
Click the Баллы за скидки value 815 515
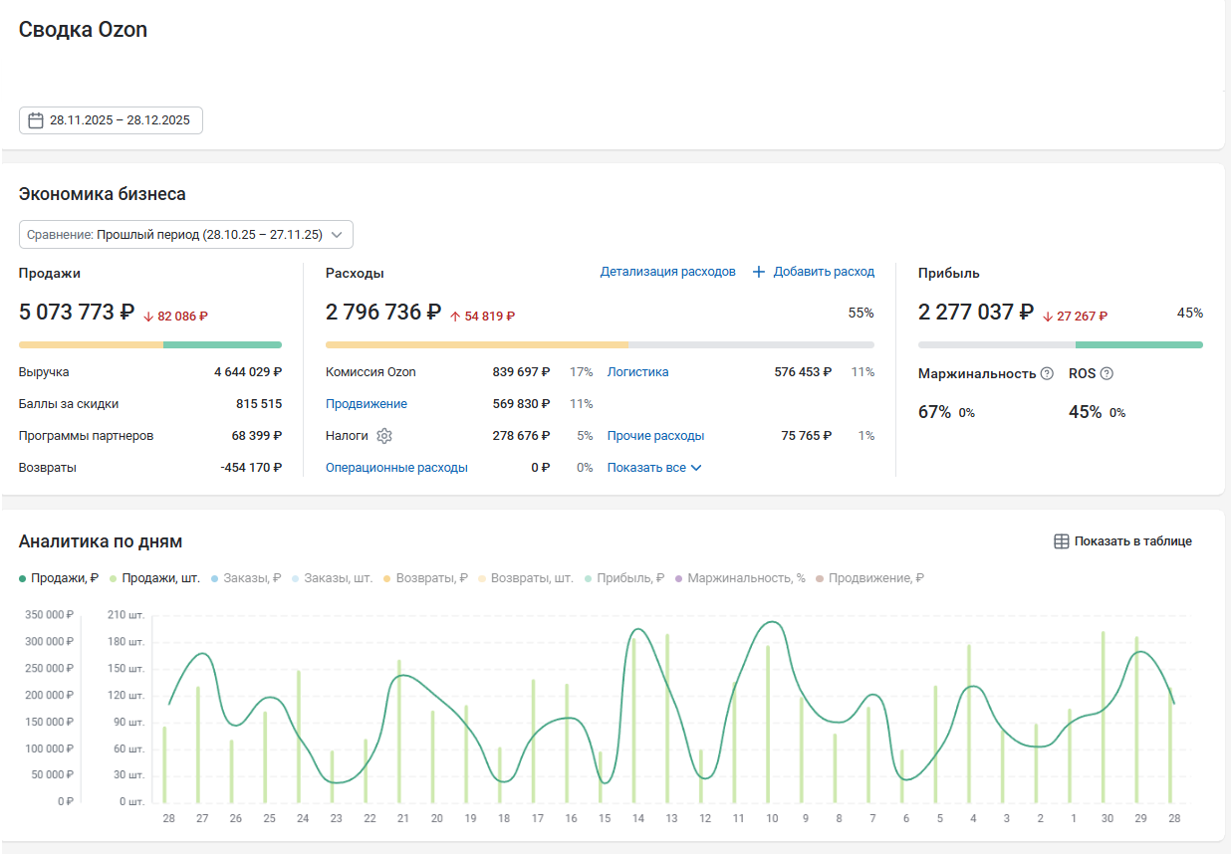pyautogui.click(x=259, y=404)
